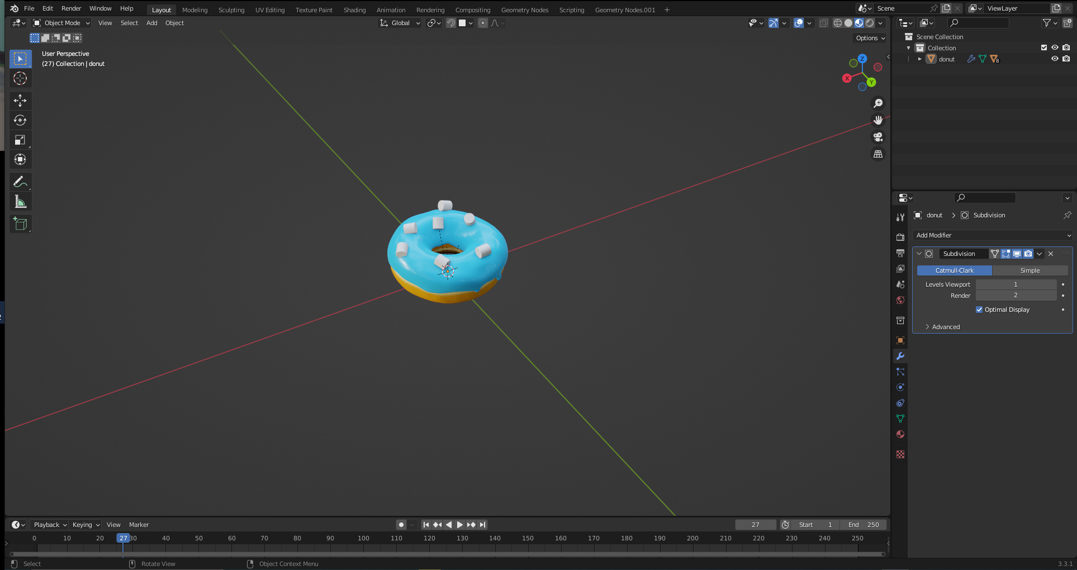Viewport: 1077px width, 570px height.
Task: Set subdivision type to Simple
Action: [x=1029, y=270]
